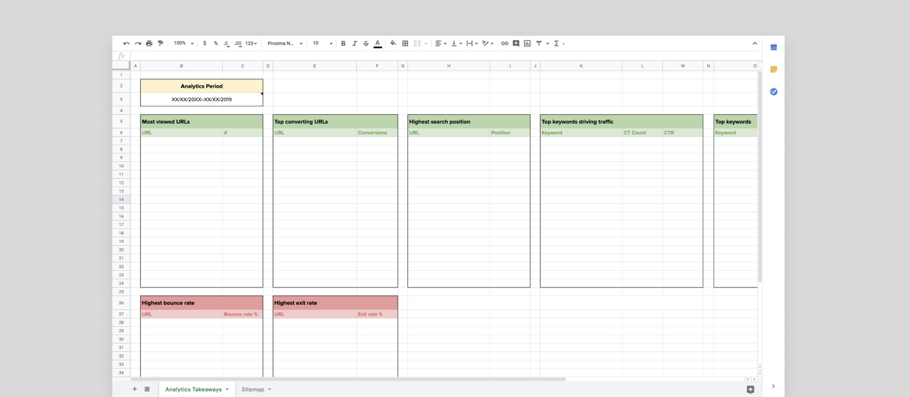
Task: Select the Highest search position heading
Action: click(x=439, y=122)
